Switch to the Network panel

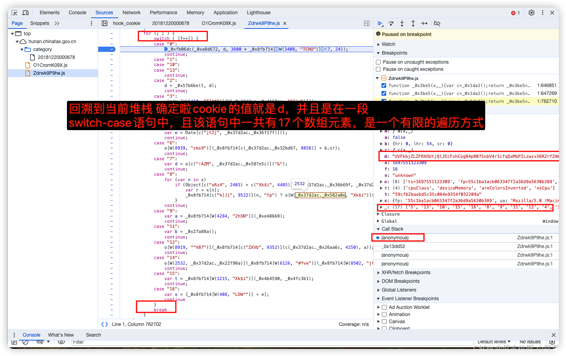[131, 12]
